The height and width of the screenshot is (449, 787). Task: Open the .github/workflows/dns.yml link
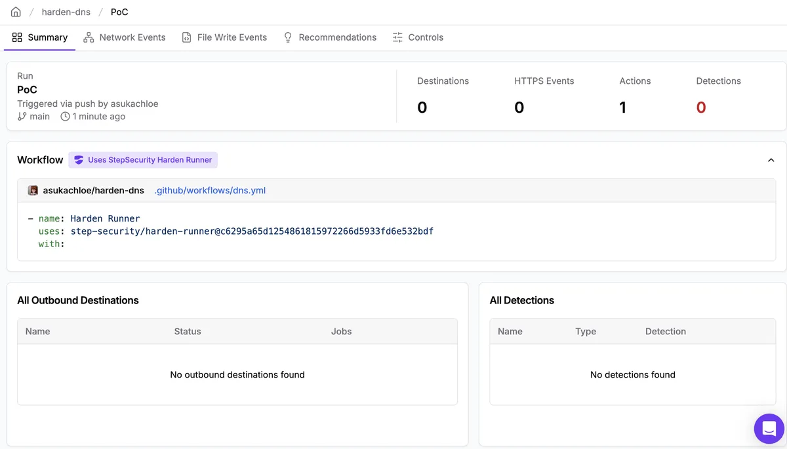210,191
